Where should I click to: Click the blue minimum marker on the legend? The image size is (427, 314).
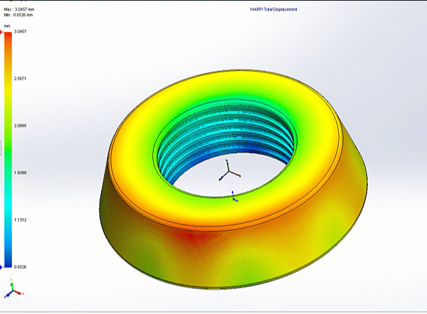coord(2,267)
